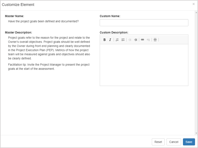Click the scrollbar down arrow
The height and width of the screenshot is (148, 198).
(196, 133)
